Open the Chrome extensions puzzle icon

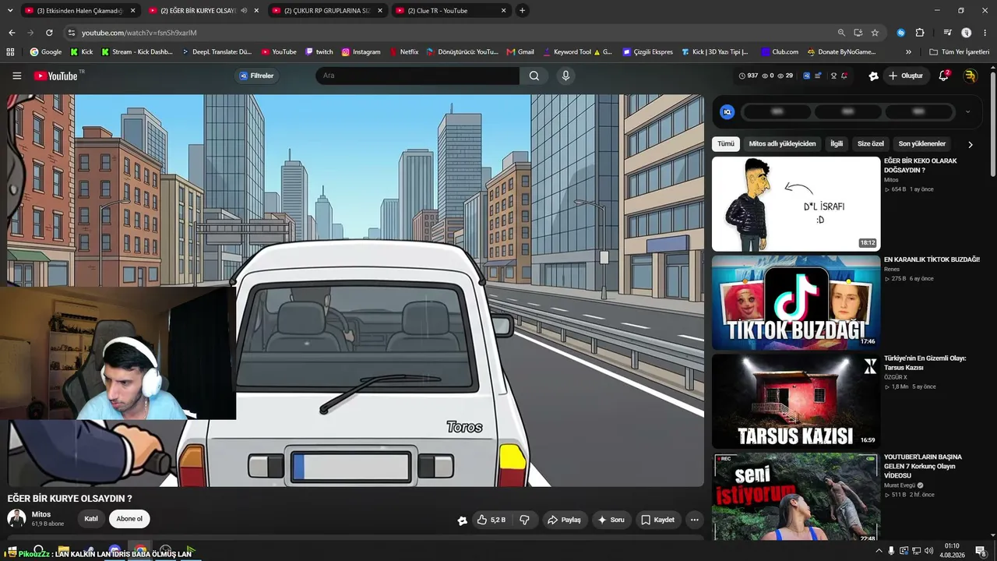click(920, 33)
